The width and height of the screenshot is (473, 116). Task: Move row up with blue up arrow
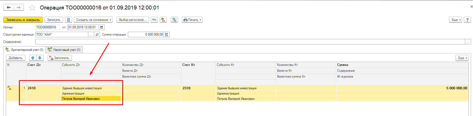click(x=33, y=58)
